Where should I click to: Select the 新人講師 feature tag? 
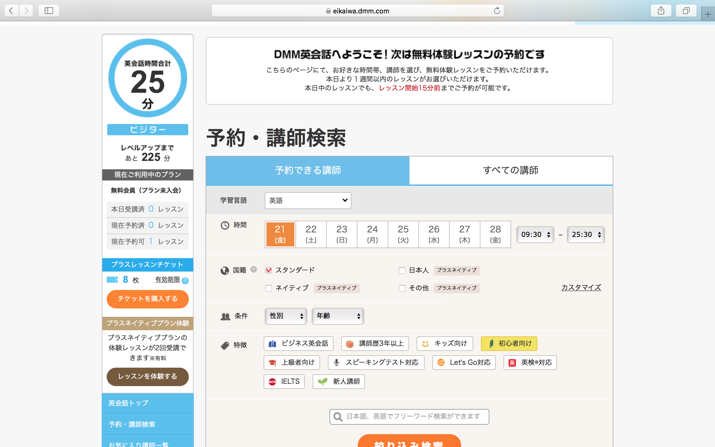pyautogui.click(x=339, y=381)
